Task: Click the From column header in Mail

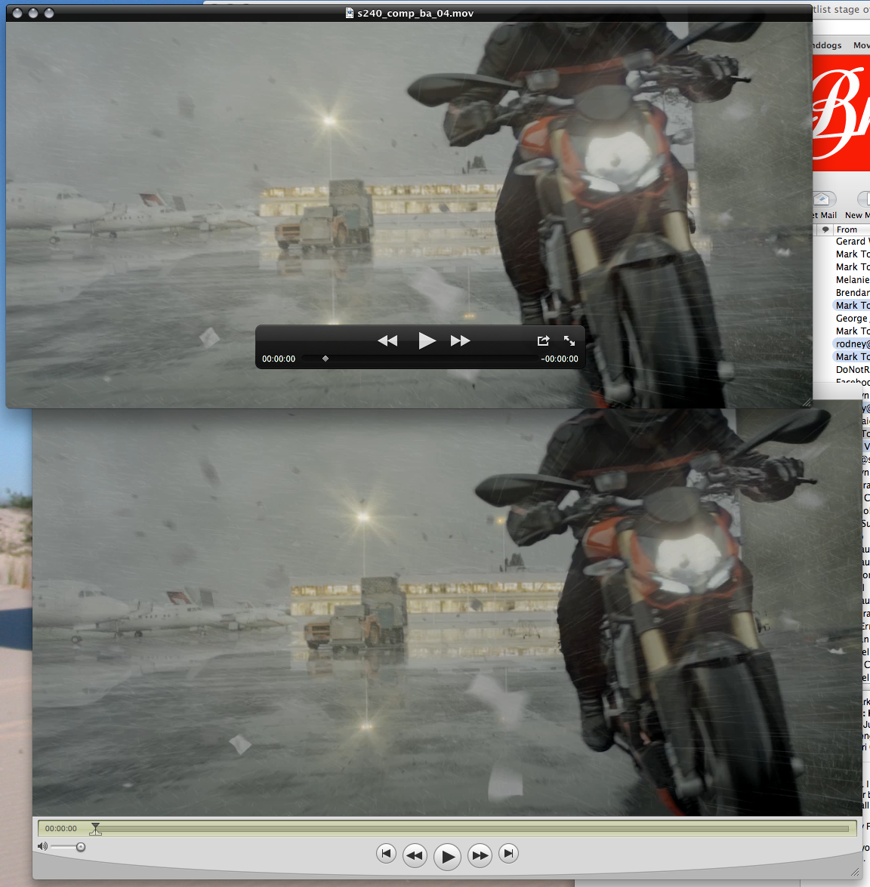Action: 847,229
